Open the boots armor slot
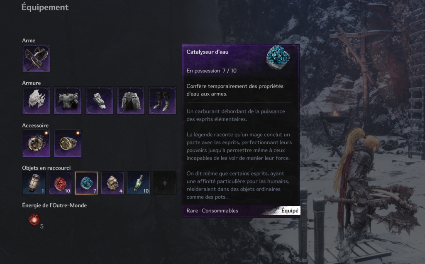The image size is (425, 264). click(x=162, y=101)
